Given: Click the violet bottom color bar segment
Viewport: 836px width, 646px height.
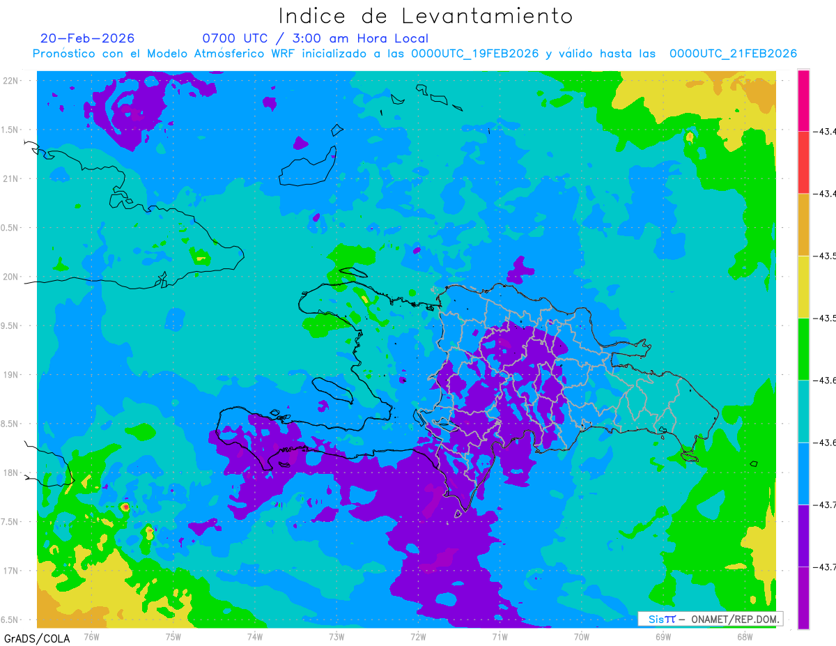Looking at the screenshot, I should pyautogui.click(x=803, y=597).
